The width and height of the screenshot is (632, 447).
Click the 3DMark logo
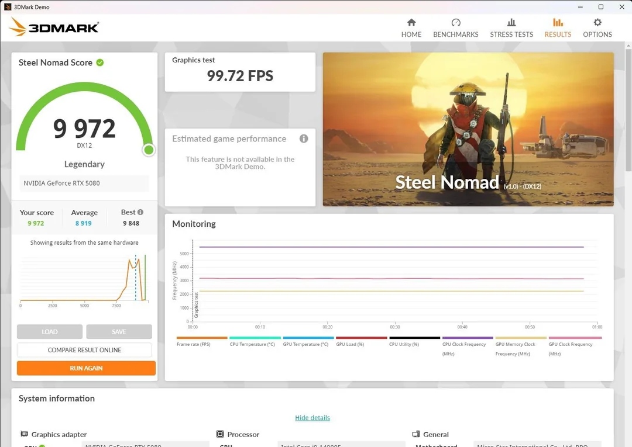(x=54, y=26)
